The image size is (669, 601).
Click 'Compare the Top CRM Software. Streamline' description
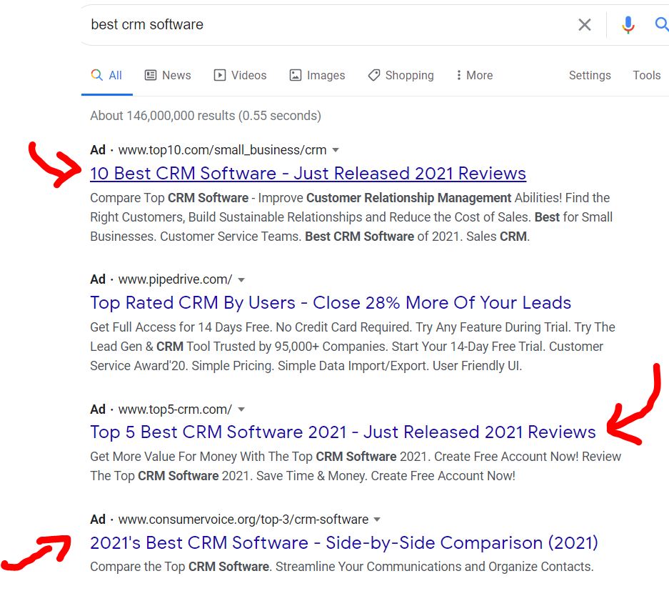(342, 567)
